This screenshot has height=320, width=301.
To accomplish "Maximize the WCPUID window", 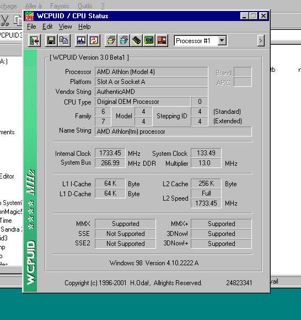I will click(x=254, y=16).
